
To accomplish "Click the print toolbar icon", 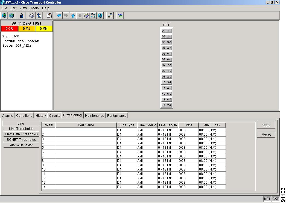I will click(32, 16).
